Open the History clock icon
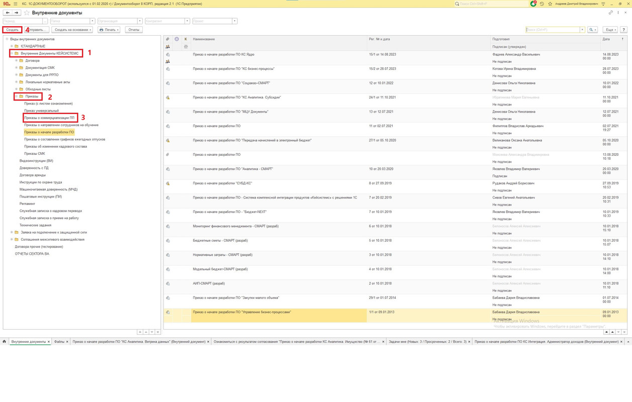This screenshot has width=632, height=402. click(x=542, y=4)
